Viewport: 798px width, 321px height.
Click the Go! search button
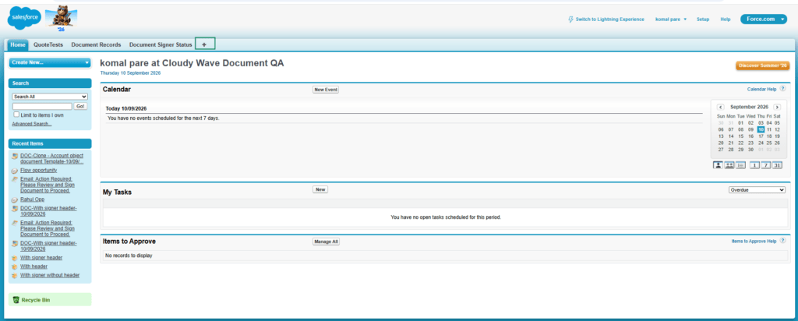click(x=80, y=106)
